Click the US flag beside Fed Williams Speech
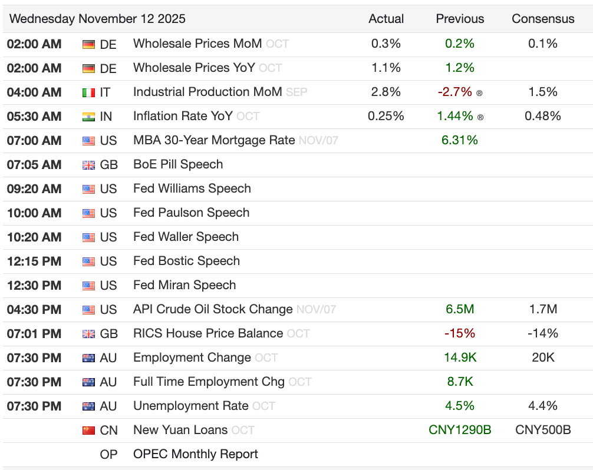The width and height of the screenshot is (593, 470). (88, 190)
